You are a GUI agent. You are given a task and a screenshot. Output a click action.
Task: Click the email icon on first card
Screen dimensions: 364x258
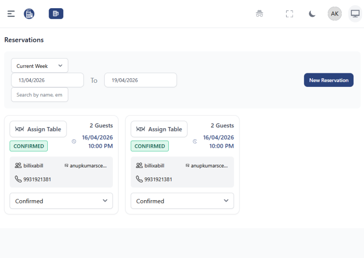pos(66,165)
